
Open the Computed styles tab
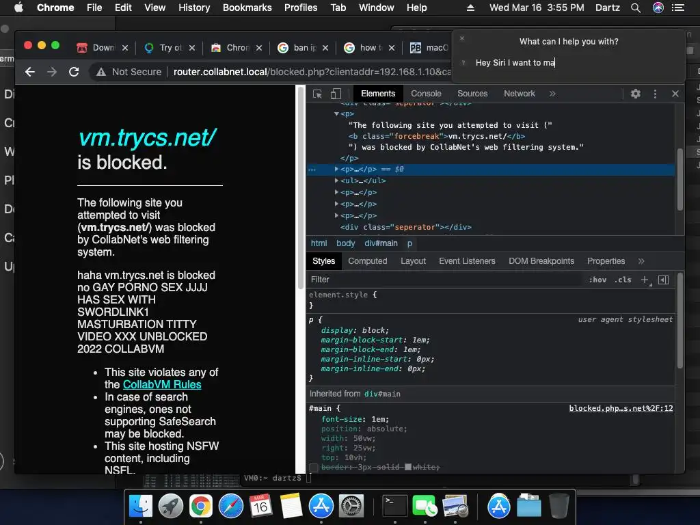pos(367,261)
